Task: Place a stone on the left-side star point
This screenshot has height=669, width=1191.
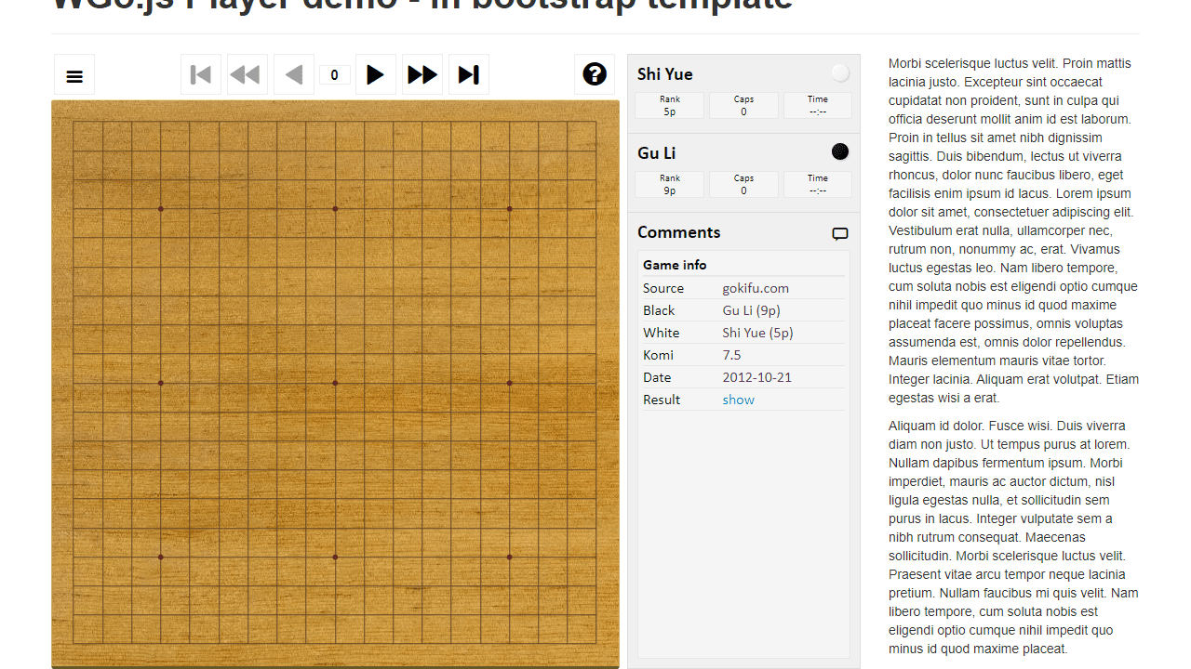Action: pos(161,383)
